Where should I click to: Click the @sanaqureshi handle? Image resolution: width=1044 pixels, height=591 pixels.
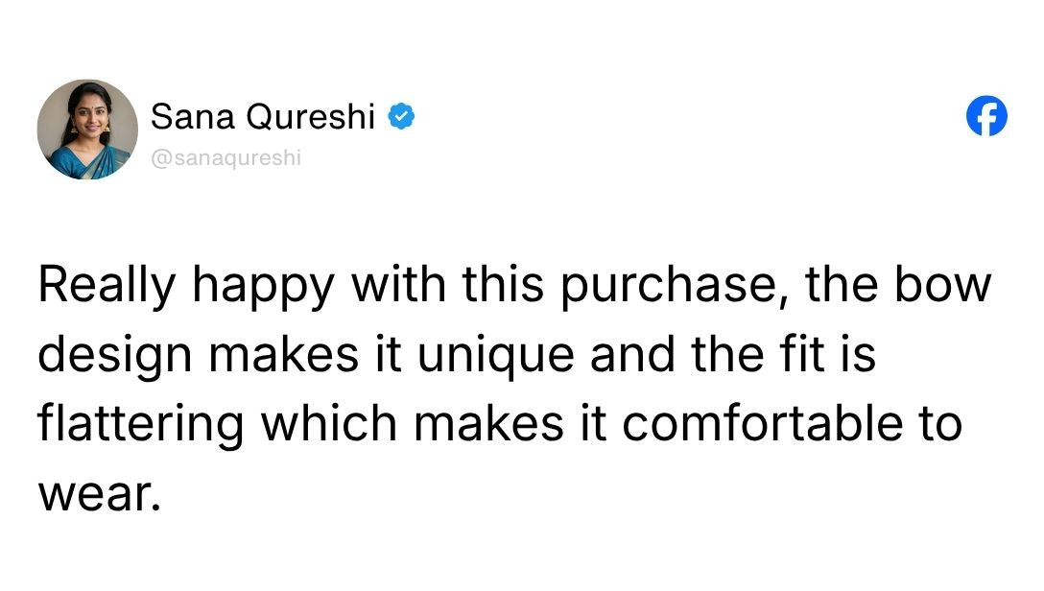pos(225,157)
